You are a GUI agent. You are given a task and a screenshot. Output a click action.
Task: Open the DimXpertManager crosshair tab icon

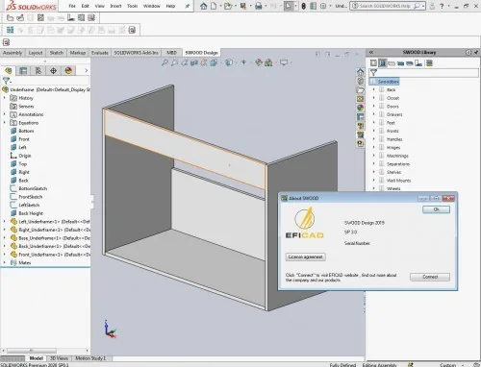point(53,70)
